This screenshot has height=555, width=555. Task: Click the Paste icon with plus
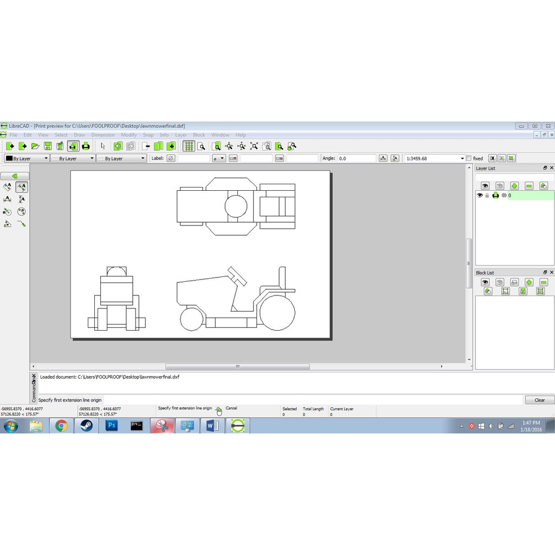[x=171, y=146]
